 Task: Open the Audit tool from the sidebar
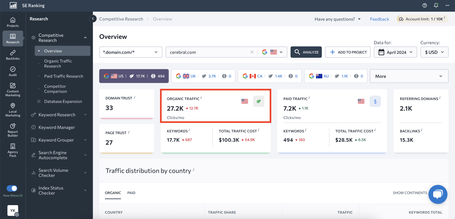pyautogui.click(x=12, y=71)
